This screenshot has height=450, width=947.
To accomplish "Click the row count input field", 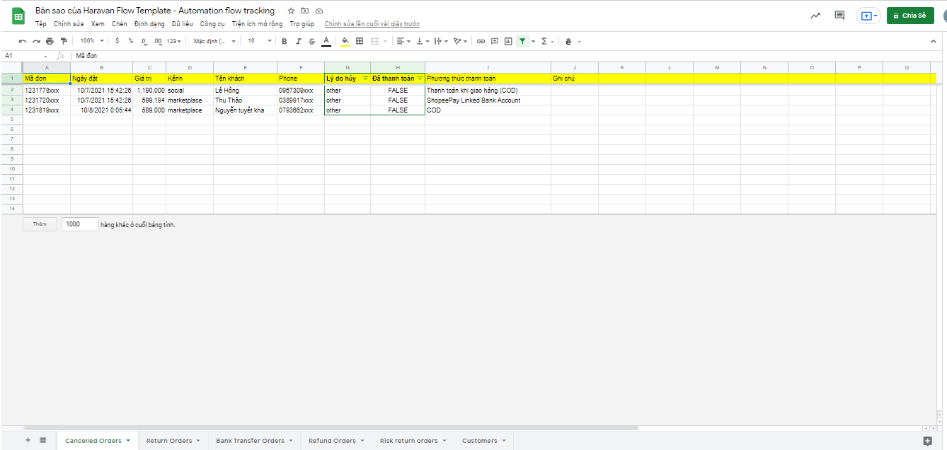I will tap(79, 224).
